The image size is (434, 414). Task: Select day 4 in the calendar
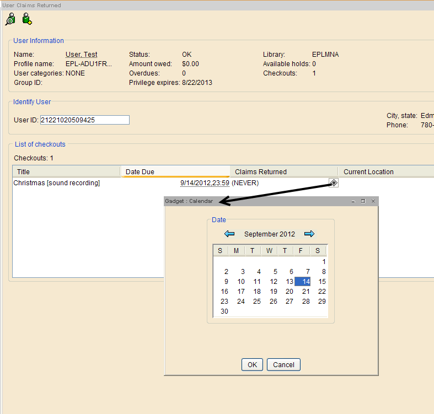coord(254,271)
